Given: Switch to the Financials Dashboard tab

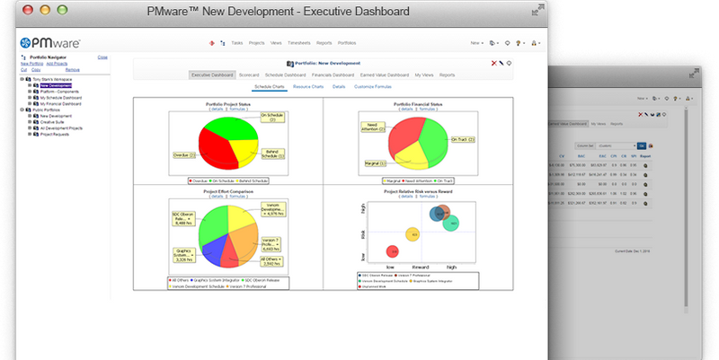Looking at the screenshot, I should tap(333, 75).
